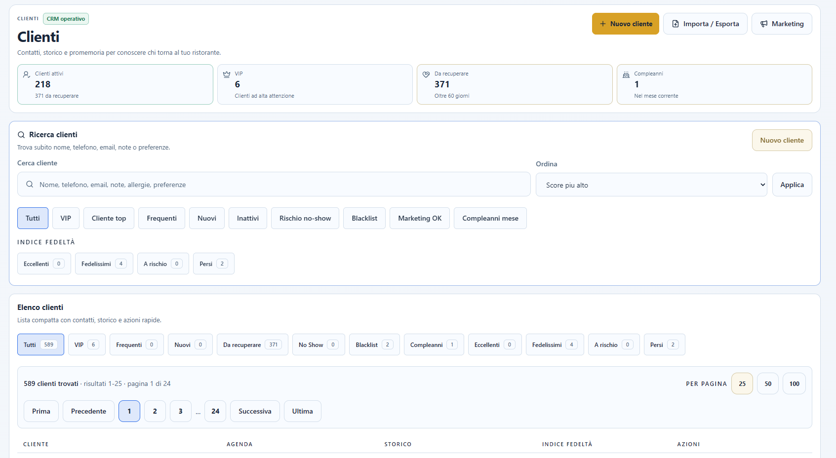Go to page 2

(155, 411)
